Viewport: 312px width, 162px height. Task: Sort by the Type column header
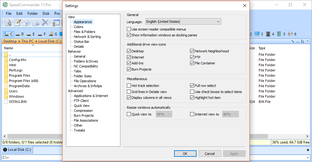click(x=262, y=48)
